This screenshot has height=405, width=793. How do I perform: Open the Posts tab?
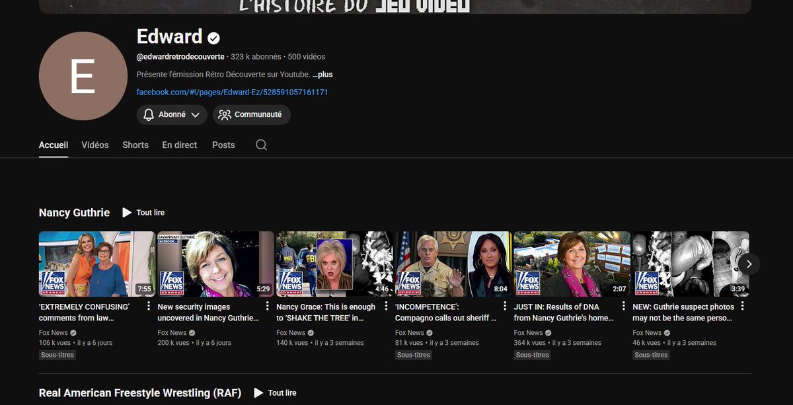[223, 145]
